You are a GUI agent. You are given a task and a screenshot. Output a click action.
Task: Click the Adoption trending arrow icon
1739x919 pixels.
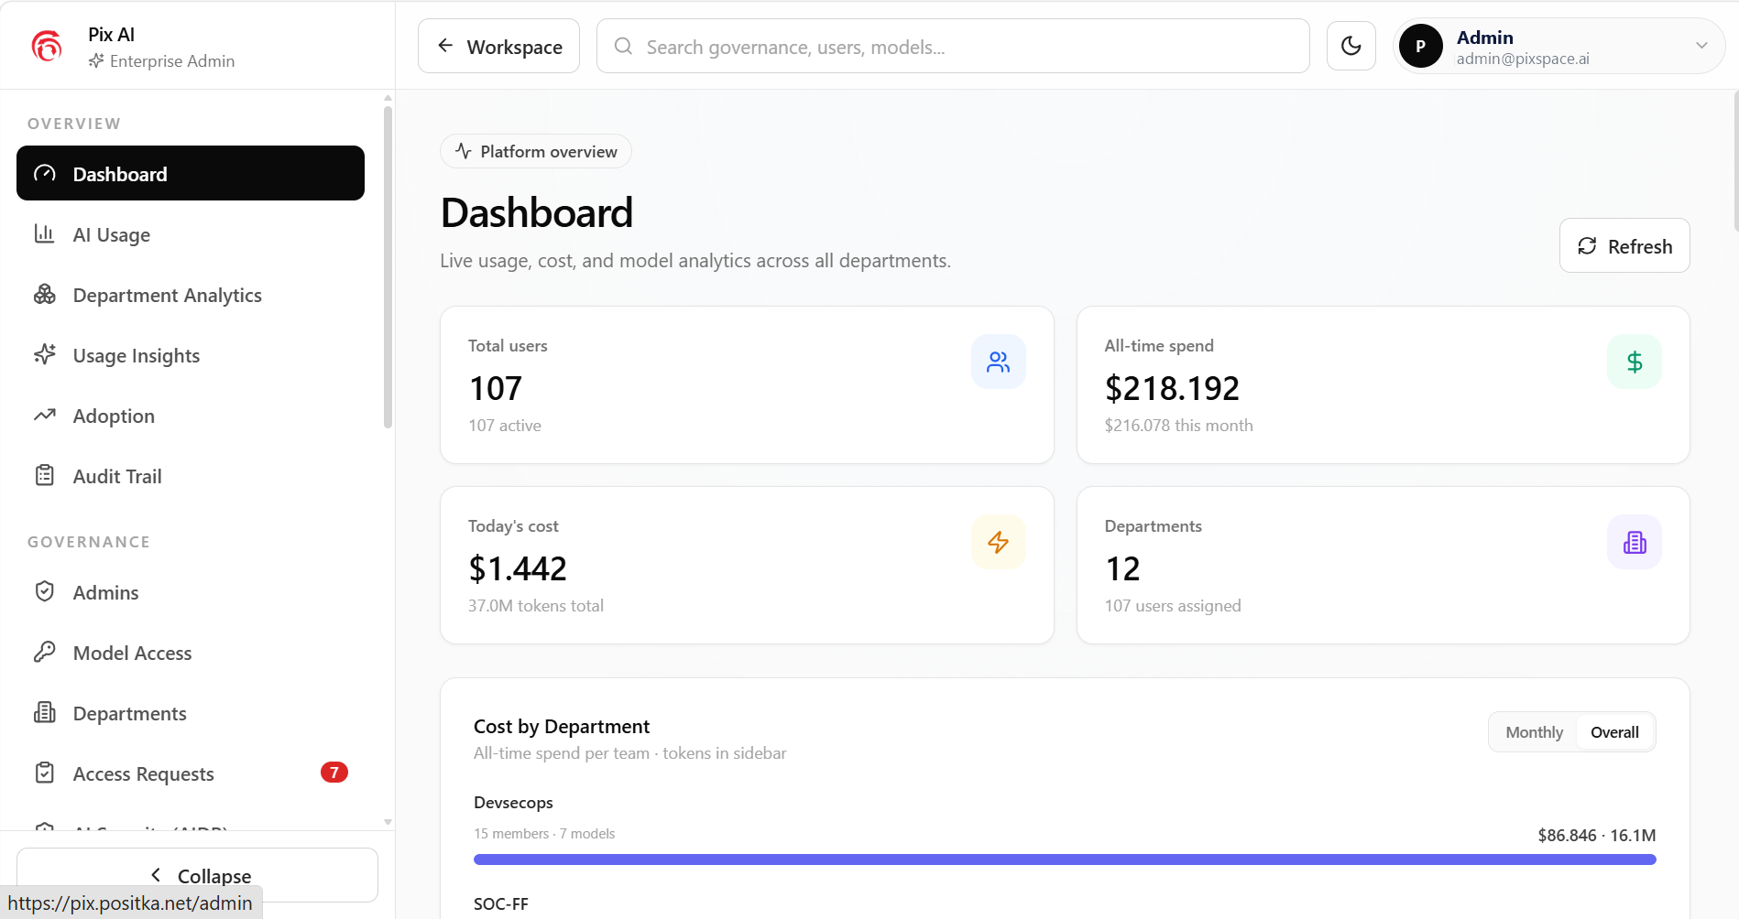click(x=45, y=415)
